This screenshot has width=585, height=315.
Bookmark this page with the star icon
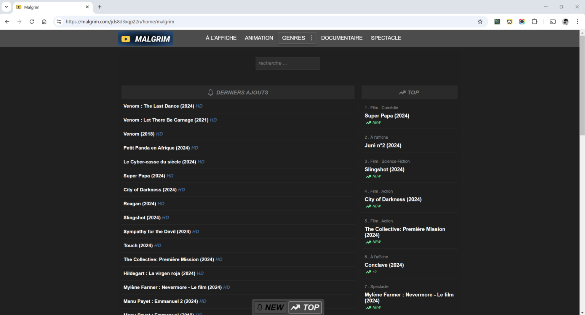[480, 22]
